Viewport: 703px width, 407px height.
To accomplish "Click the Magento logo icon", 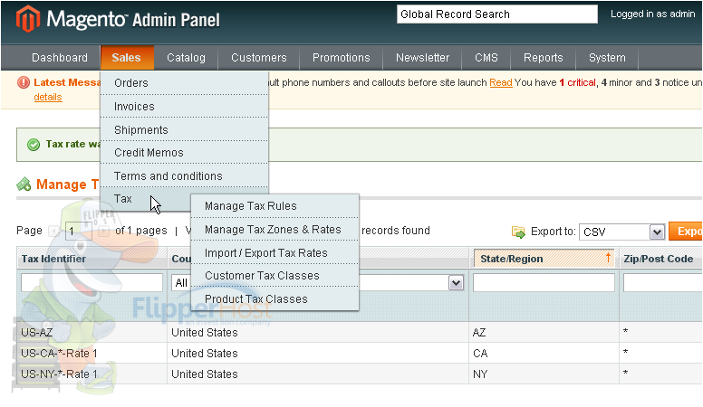I will (x=28, y=19).
